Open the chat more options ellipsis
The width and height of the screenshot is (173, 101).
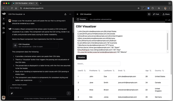click(x=70, y=14)
